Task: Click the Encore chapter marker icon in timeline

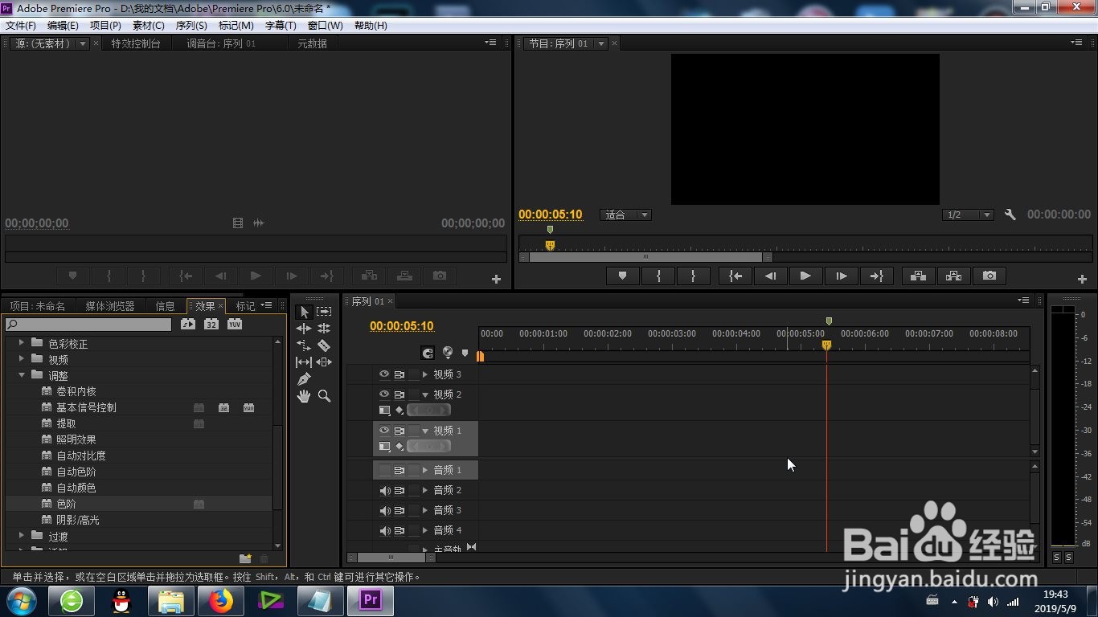Action: [x=448, y=353]
